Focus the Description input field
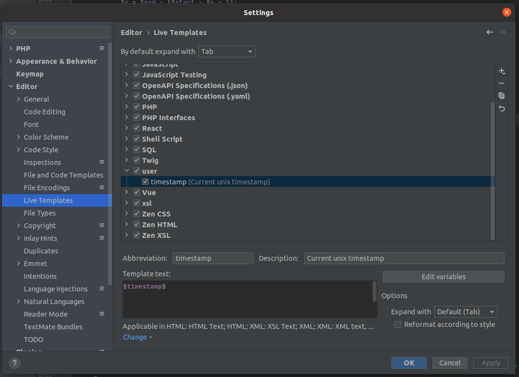 click(x=404, y=258)
